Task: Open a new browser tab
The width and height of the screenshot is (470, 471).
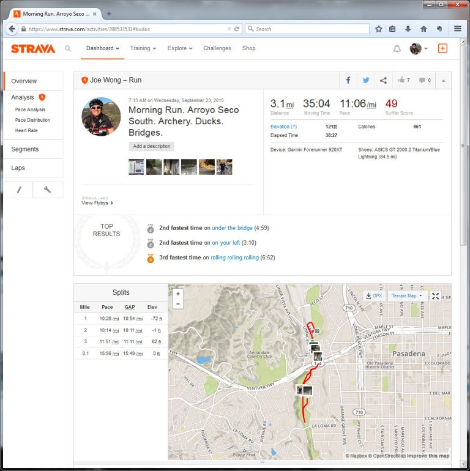Action: click(109, 14)
